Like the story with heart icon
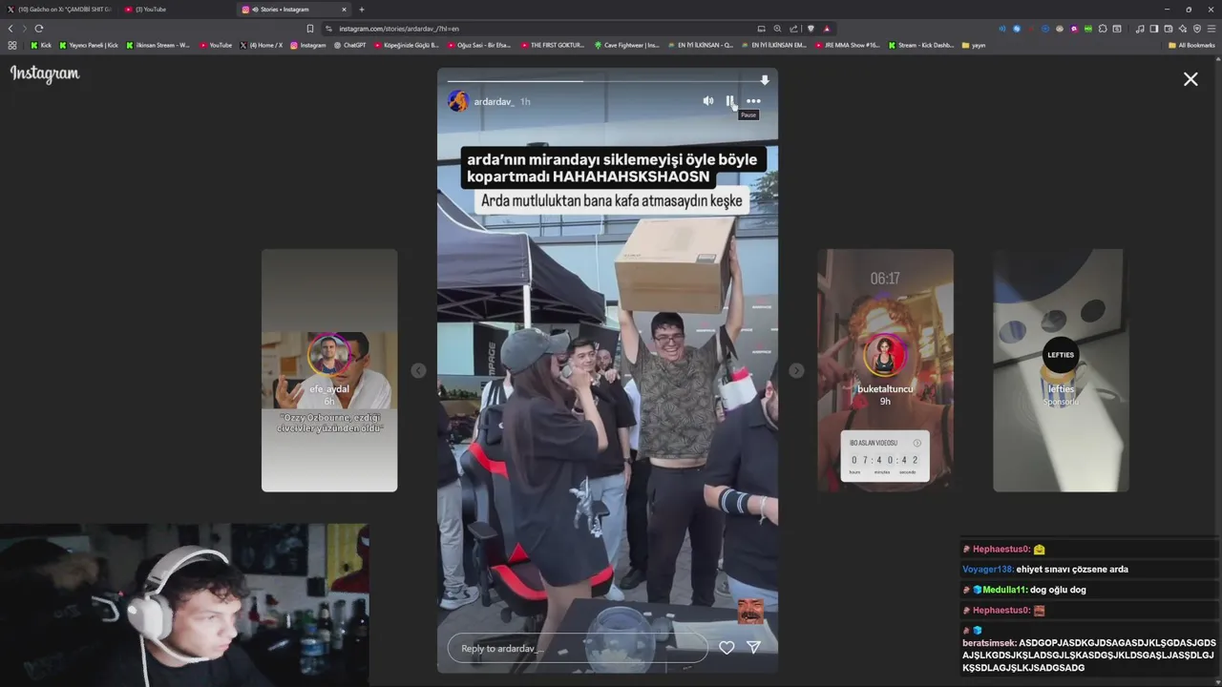The width and height of the screenshot is (1222, 687). coord(727,648)
